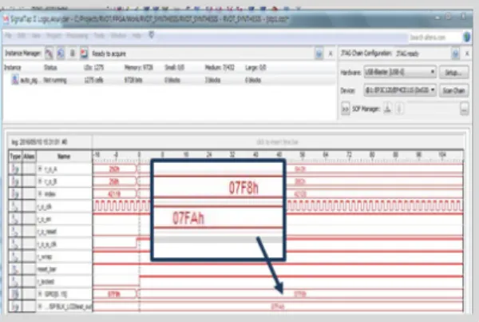479x322 pixels.
Task: Open the Hardware USB-Blaster dropdown
Action: pos(400,72)
